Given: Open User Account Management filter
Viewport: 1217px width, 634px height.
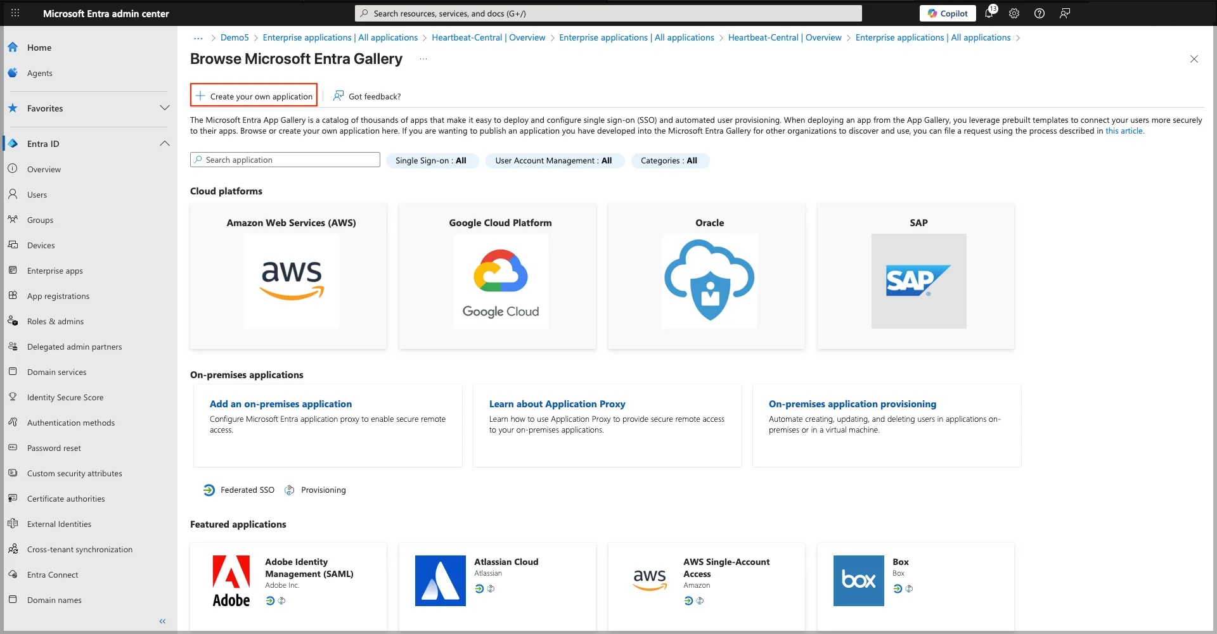Looking at the screenshot, I should click(553, 161).
